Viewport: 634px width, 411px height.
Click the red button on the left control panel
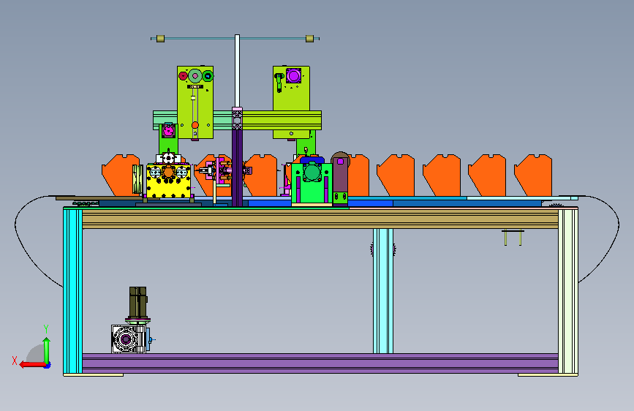point(183,76)
